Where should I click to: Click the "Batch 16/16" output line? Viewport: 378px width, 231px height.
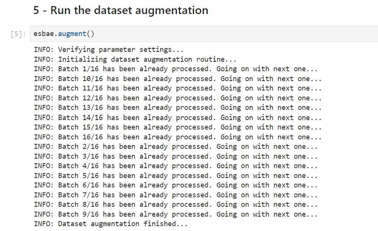[x=178, y=137]
